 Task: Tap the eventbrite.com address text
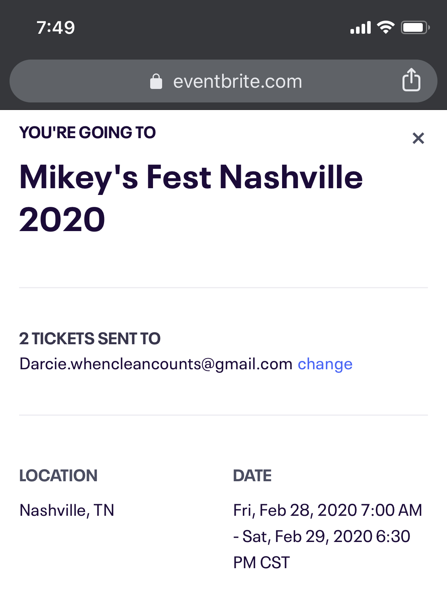tap(238, 81)
